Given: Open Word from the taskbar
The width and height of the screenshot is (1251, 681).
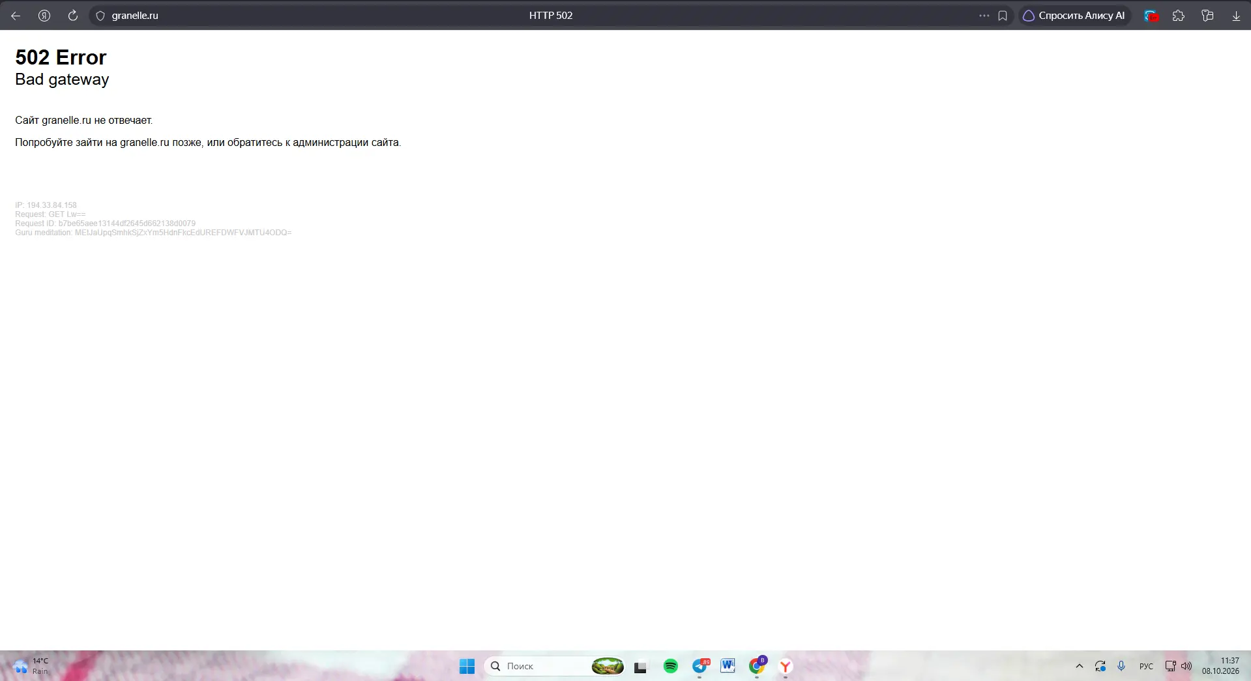Looking at the screenshot, I should click(x=728, y=666).
